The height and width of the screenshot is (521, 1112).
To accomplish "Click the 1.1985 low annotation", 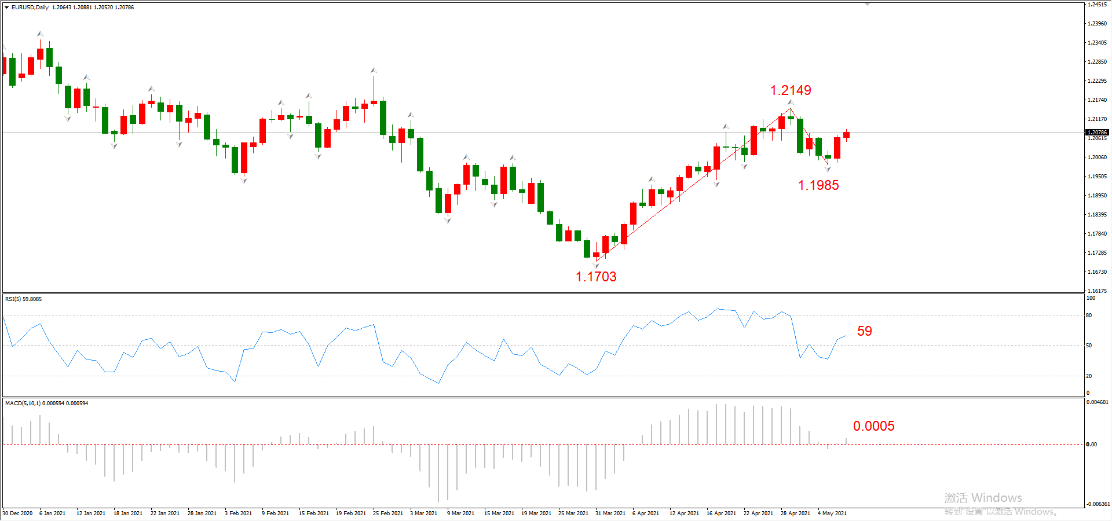I will coord(818,185).
